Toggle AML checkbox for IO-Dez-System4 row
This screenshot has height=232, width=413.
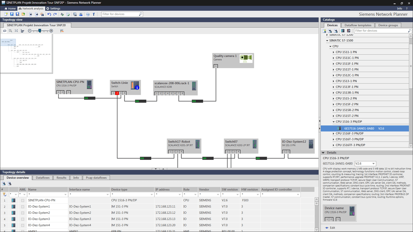[x=23, y=225]
